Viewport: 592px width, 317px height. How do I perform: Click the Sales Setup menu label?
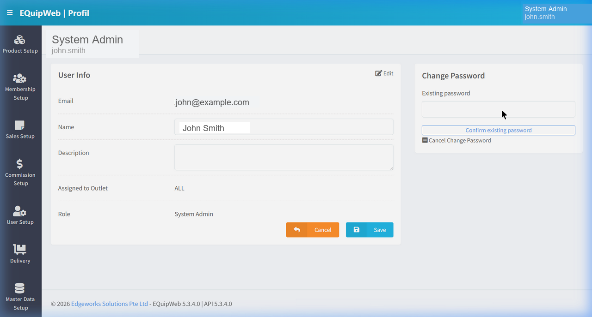tap(20, 136)
